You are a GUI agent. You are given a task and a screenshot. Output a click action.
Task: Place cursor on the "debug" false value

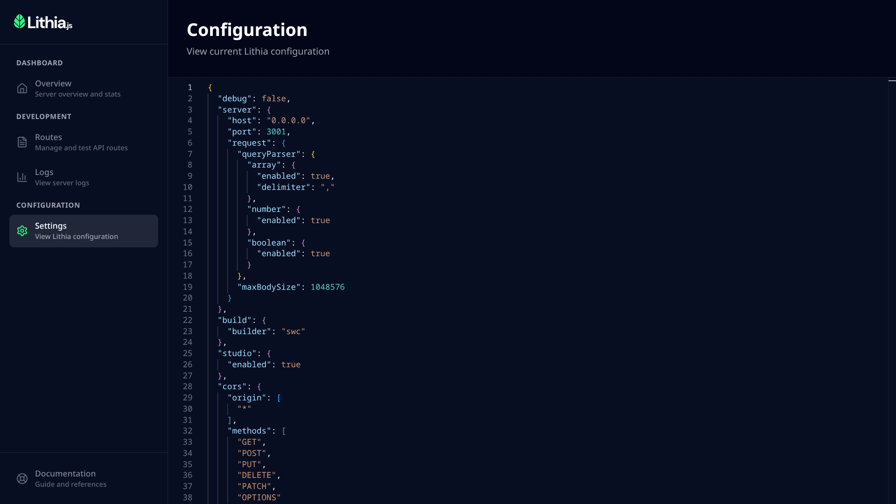(273, 98)
